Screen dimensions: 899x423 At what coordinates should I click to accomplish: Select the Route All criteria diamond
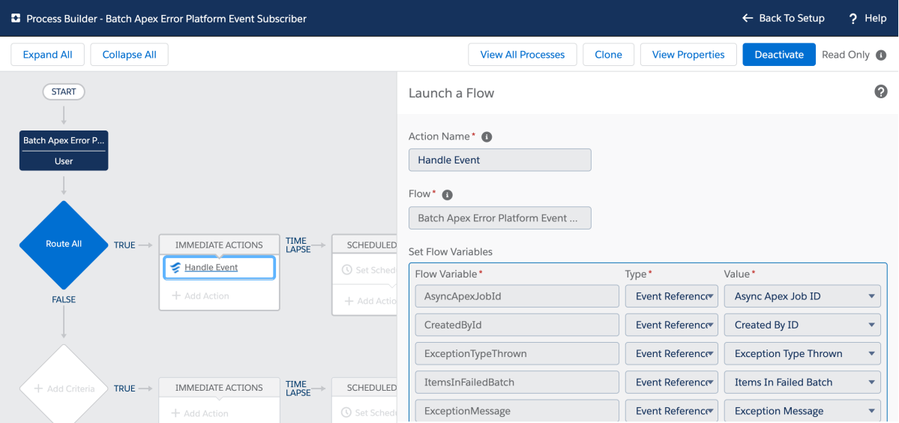coord(64,244)
